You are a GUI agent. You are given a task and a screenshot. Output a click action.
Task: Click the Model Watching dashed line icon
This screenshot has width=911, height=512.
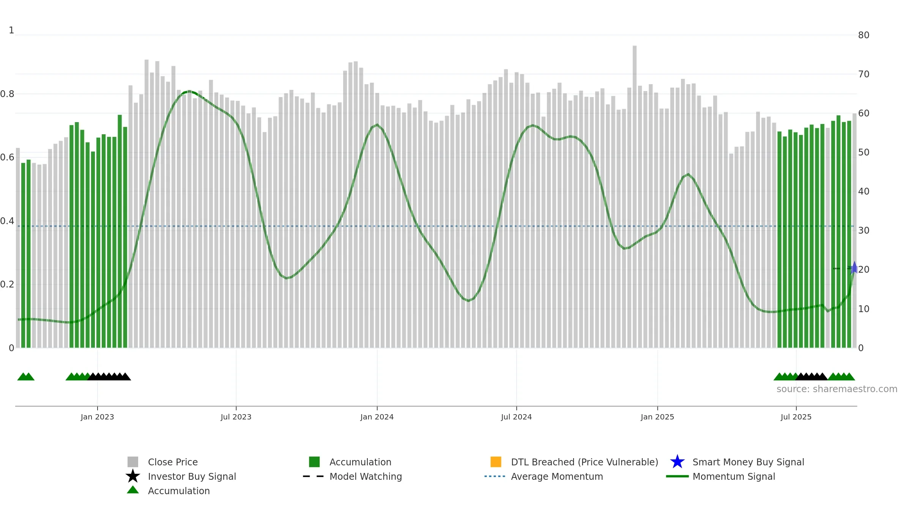(x=313, y=476)
